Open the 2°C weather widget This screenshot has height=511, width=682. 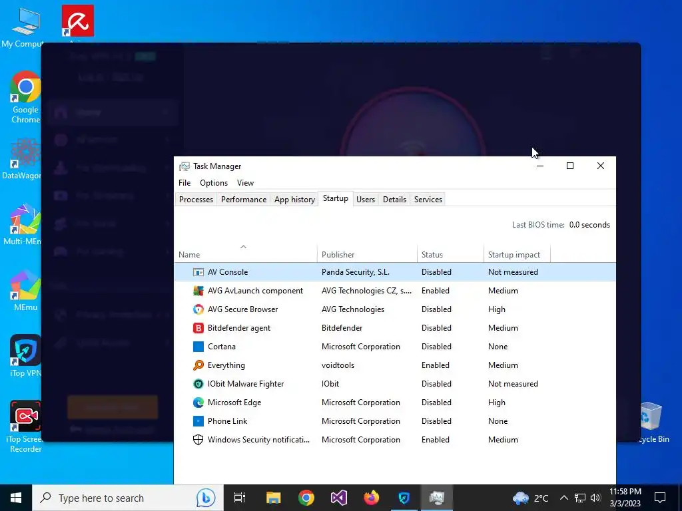coord(531,498)
